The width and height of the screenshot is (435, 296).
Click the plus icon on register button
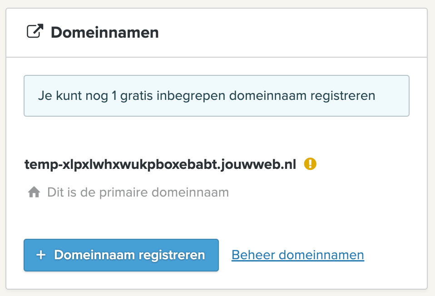[41, 255]
